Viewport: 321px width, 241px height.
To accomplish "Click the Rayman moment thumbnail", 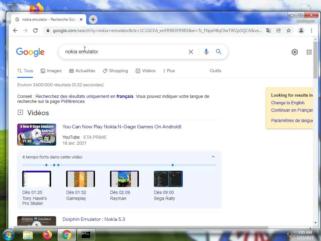I will click(x=124, y=179).
